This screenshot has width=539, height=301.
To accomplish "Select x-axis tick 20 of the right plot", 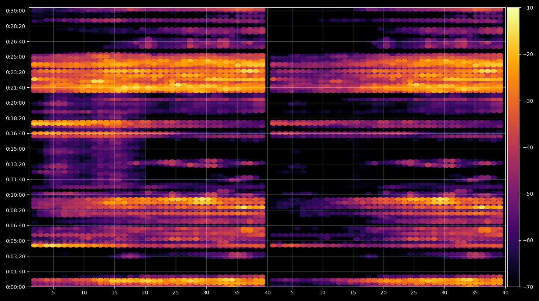I will (x=383, y=293).
